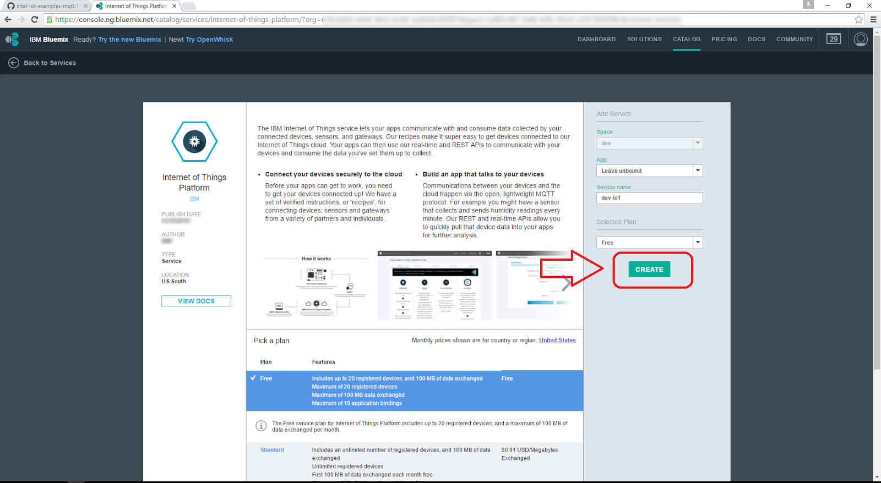Open the Pricing menu item
The image size is (881, 483).
tap(724, 40)
